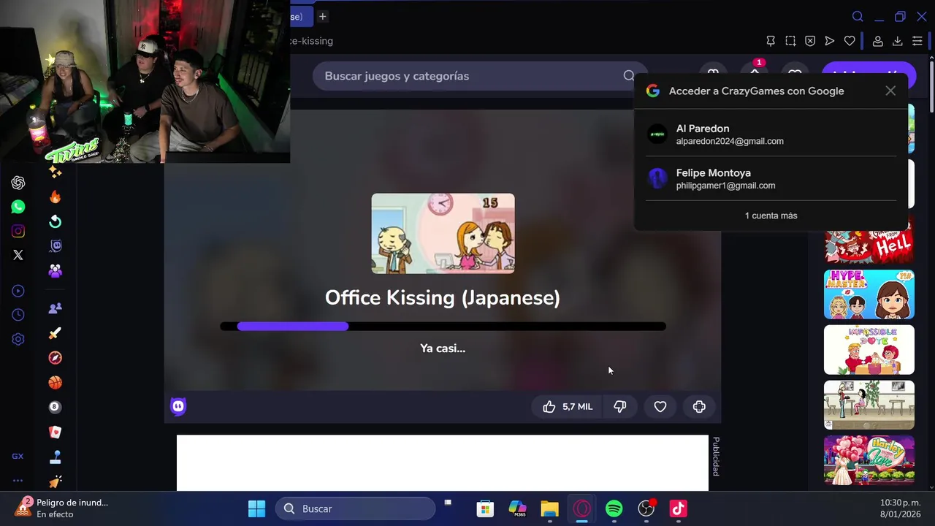The height and width of the screenshot is (526, 935).
Task: Expand '1 cuenta más' accounts
Action: [771, 216]
